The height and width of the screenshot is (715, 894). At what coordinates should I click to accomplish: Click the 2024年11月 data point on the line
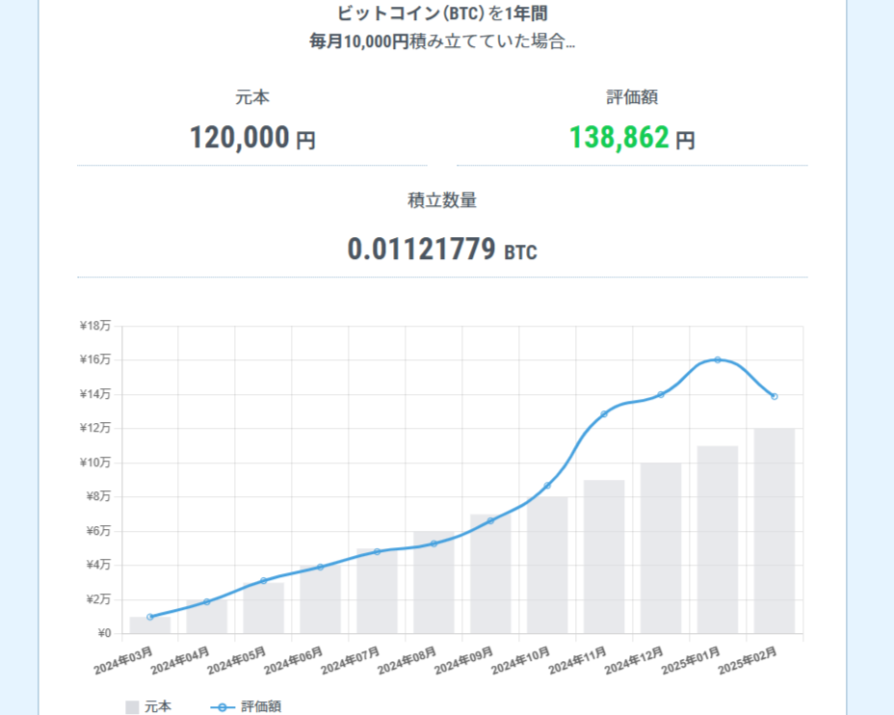point(604,414)
